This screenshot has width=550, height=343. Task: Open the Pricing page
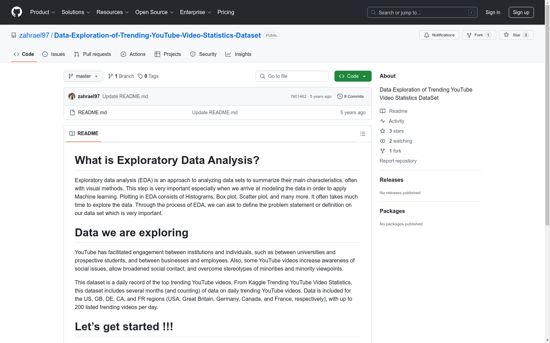tap(226, 12)
